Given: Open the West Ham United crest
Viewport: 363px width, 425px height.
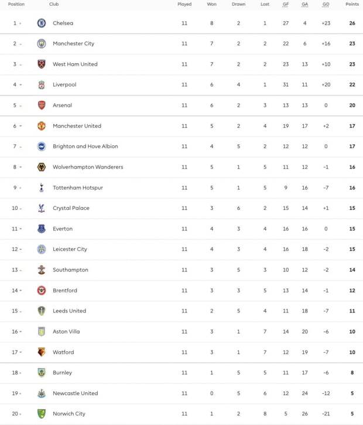Looking at the screenshot, I should click(x=42, y=64).
